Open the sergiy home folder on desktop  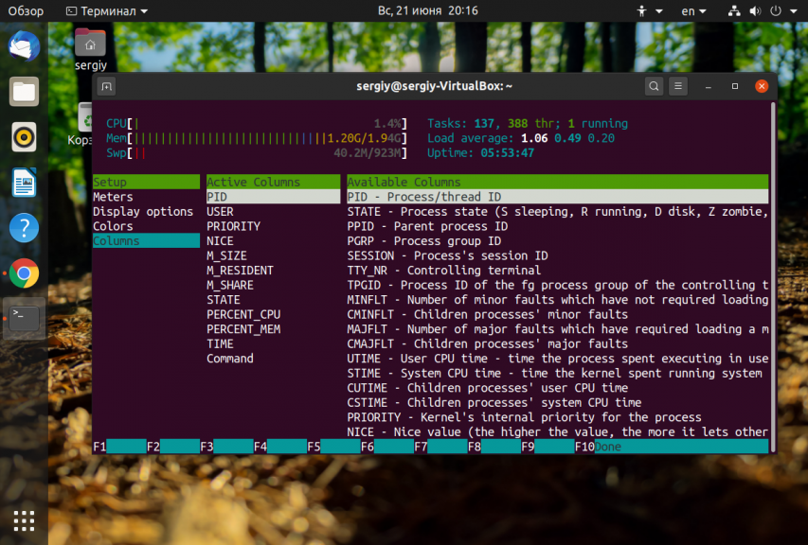[90, 49]
